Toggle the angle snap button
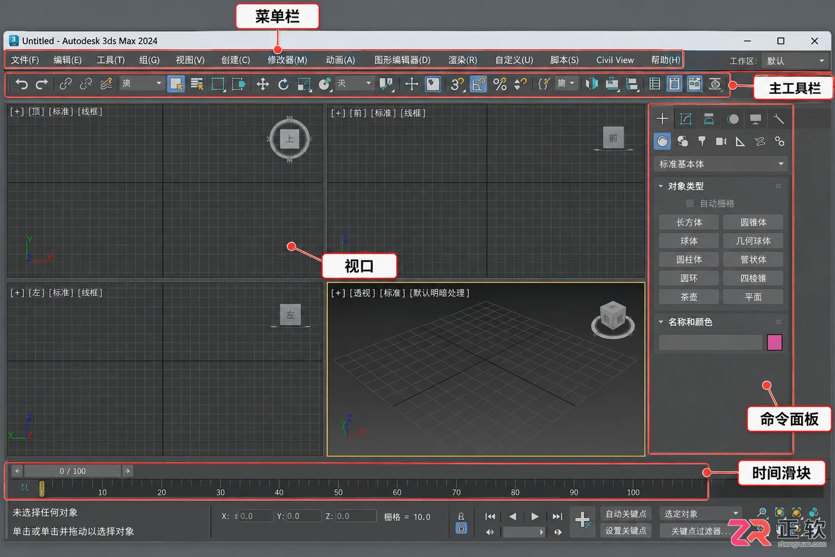This screenshot has height=557, width=835. pyautogui.click(x=478, y=84)
